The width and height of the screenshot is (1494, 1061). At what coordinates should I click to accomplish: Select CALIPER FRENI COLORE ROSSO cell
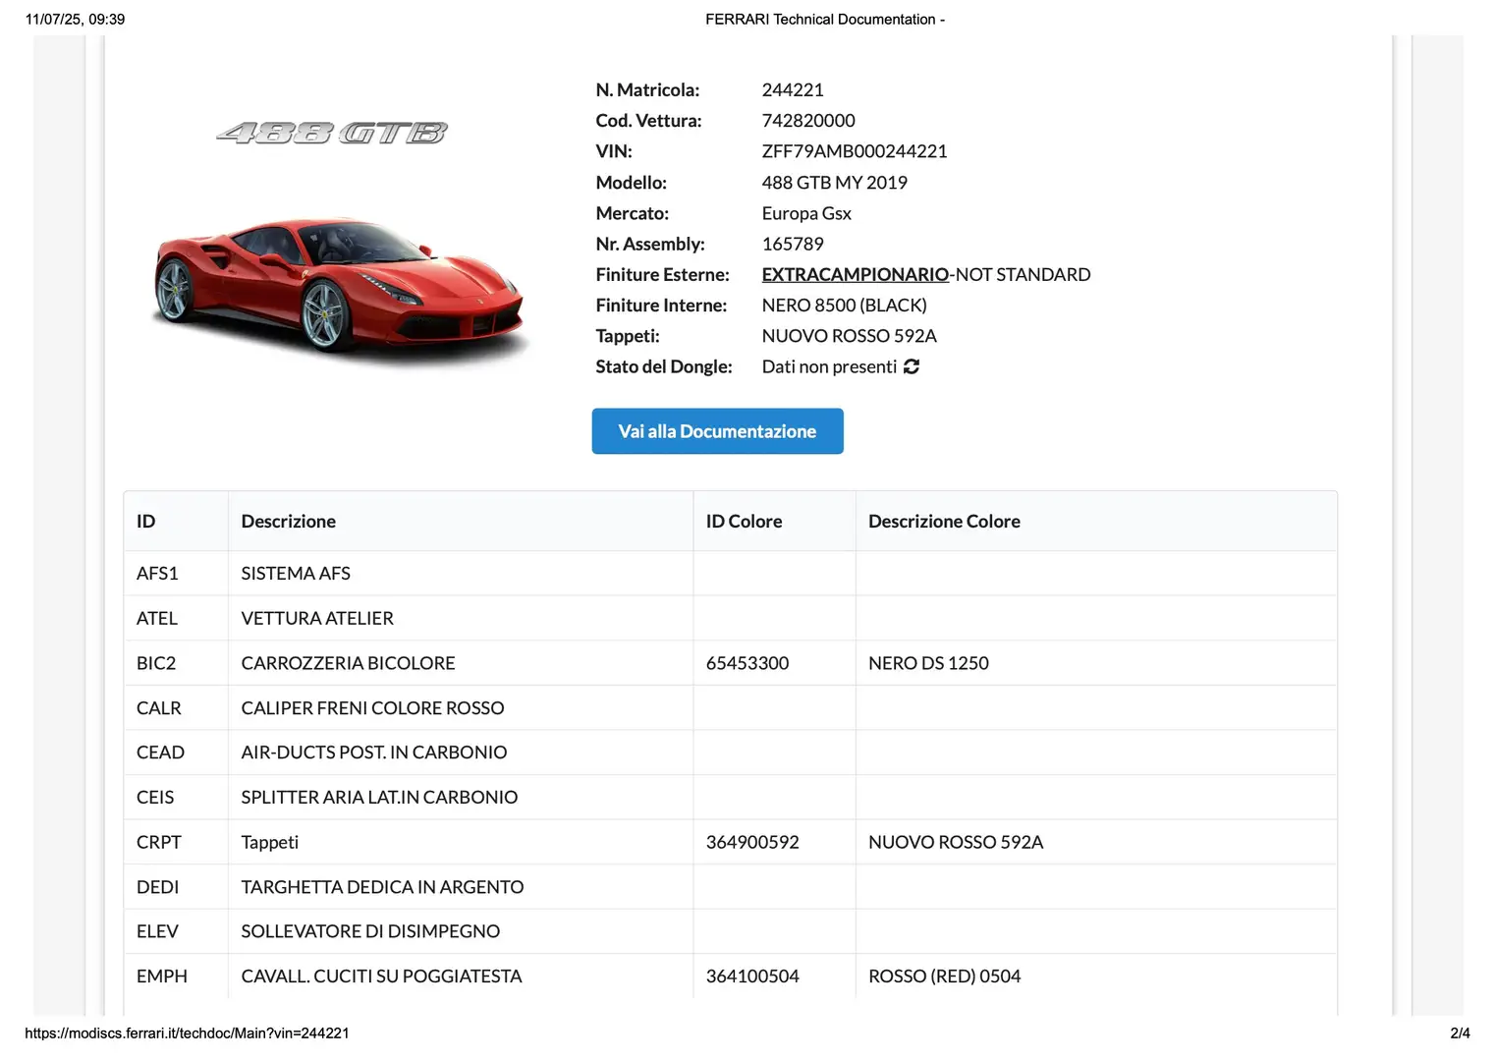(x=461, y=708)
